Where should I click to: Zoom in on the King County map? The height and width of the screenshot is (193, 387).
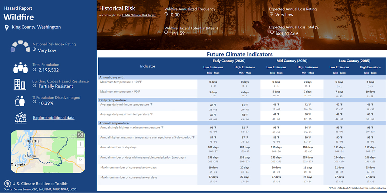click(80, 144)
